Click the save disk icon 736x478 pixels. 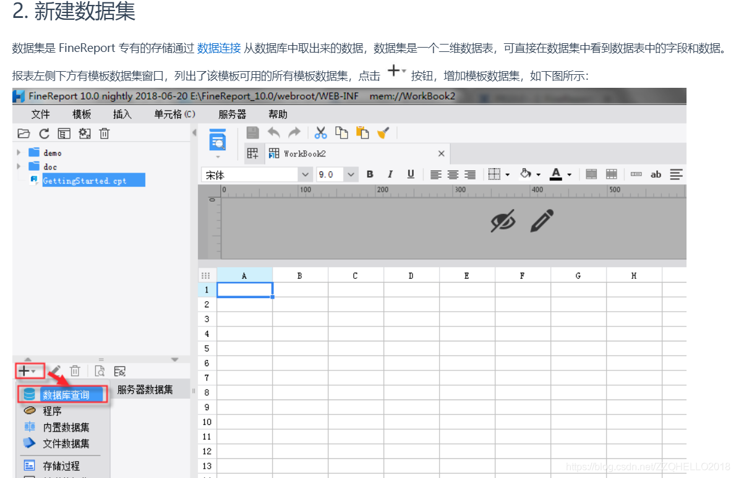pos(252,133)
